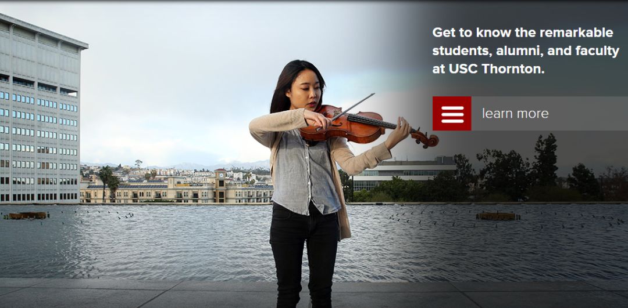
Task: Click the violinist's gray button shirt
Action: point(306,172)
